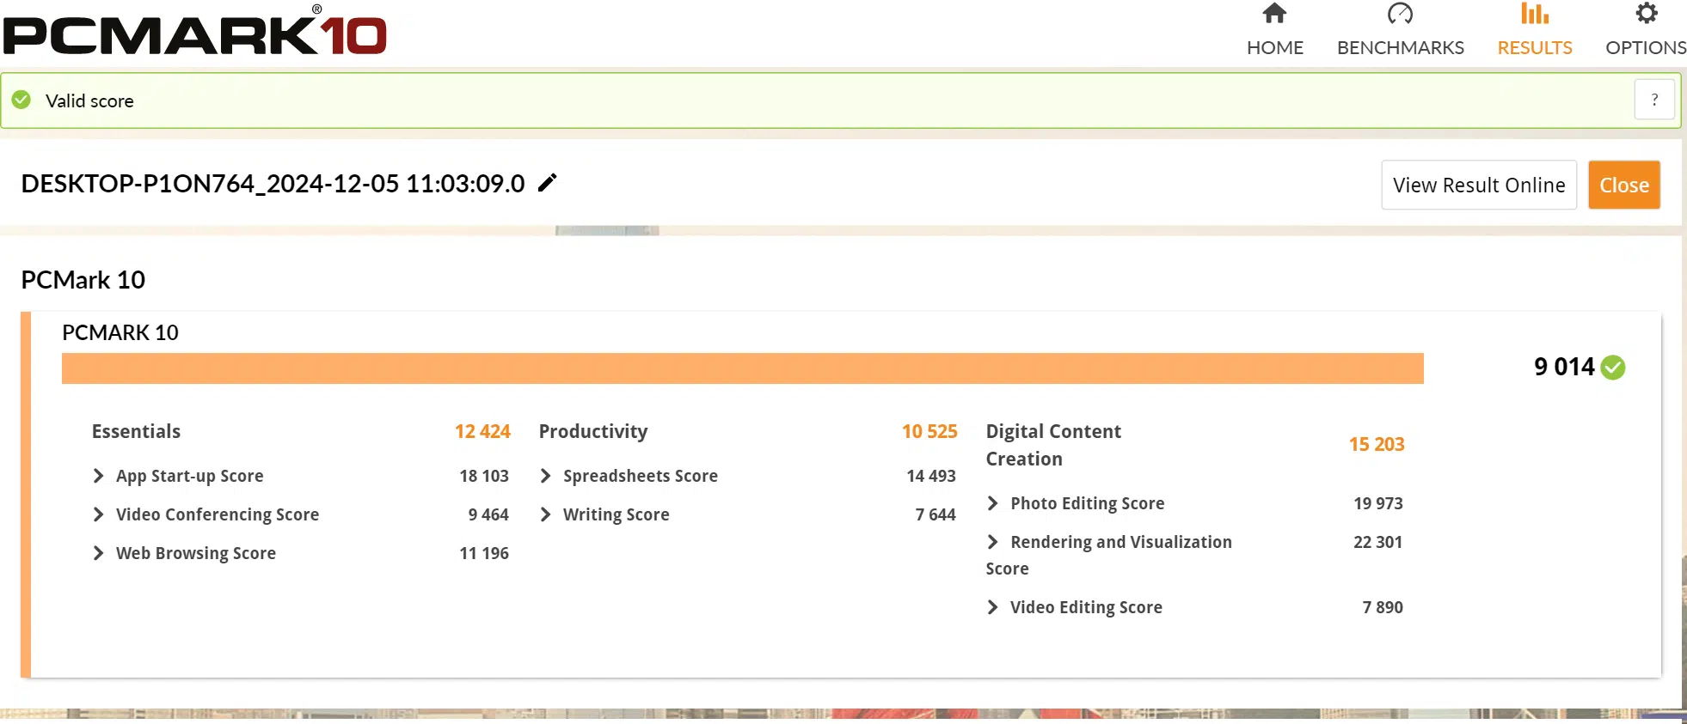Click the Web Browsing value 11 196

click(x=484, y=553)
